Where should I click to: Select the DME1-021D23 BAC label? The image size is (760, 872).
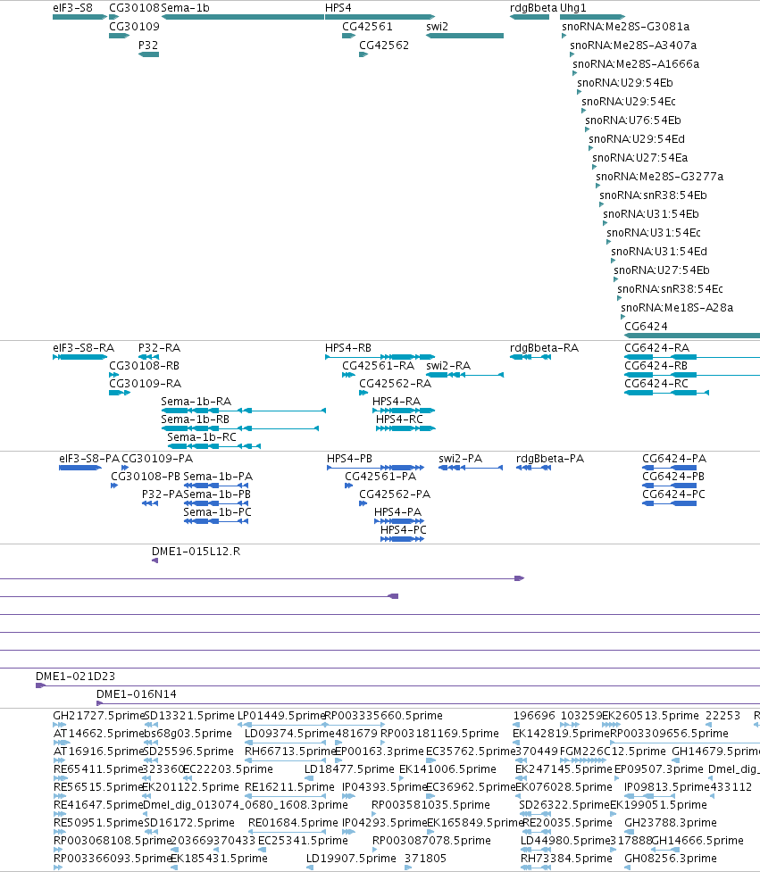point(76,677)
